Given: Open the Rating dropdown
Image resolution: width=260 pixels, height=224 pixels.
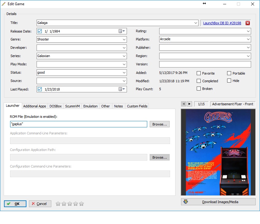Looking at the screenshot, I should (248, 31).
